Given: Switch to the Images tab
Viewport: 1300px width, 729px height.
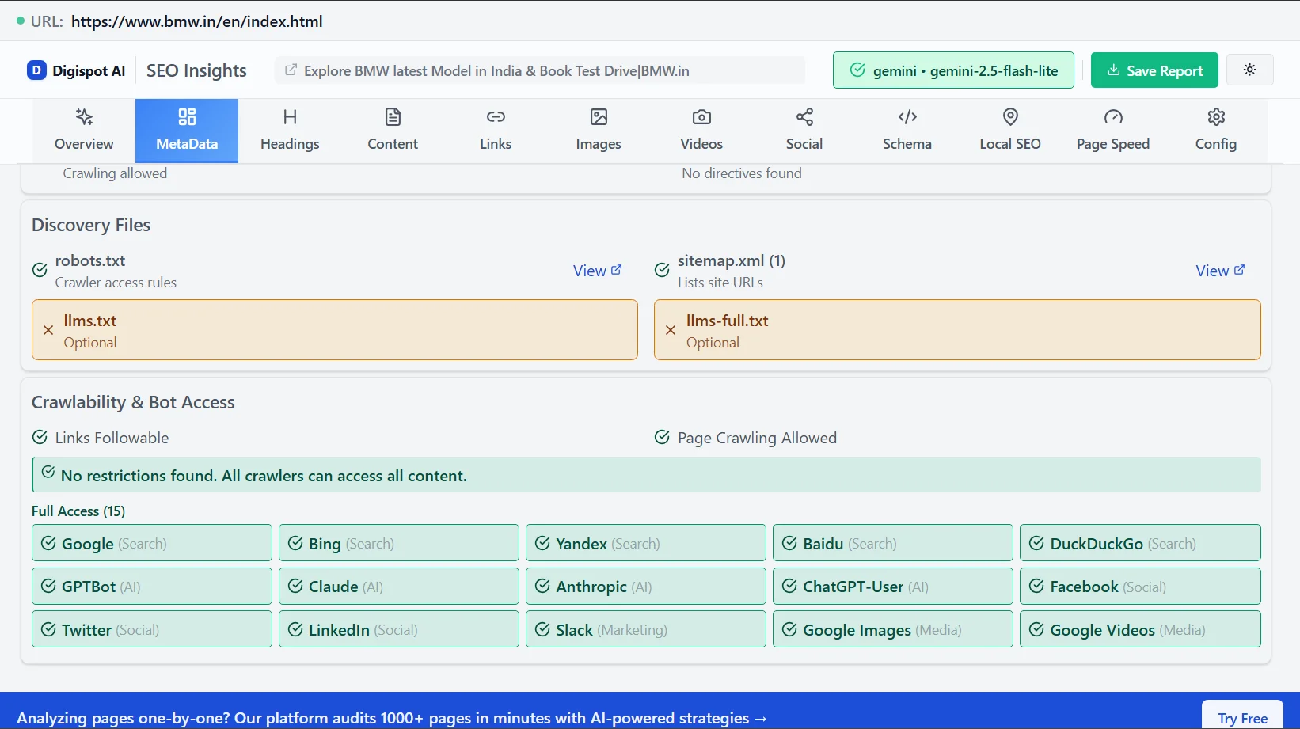Looking at the screenshot, I should [599, 131].
